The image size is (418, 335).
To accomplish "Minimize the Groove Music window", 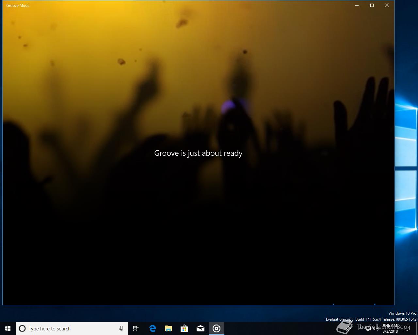I will [357, 5].
